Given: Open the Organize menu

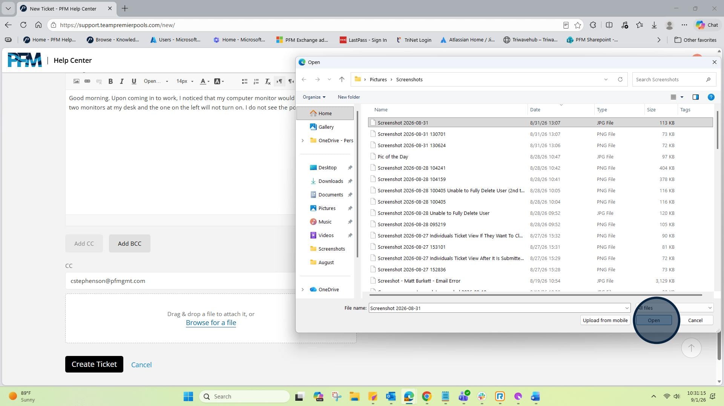Looking at the screenshot, I should (314, 97).
